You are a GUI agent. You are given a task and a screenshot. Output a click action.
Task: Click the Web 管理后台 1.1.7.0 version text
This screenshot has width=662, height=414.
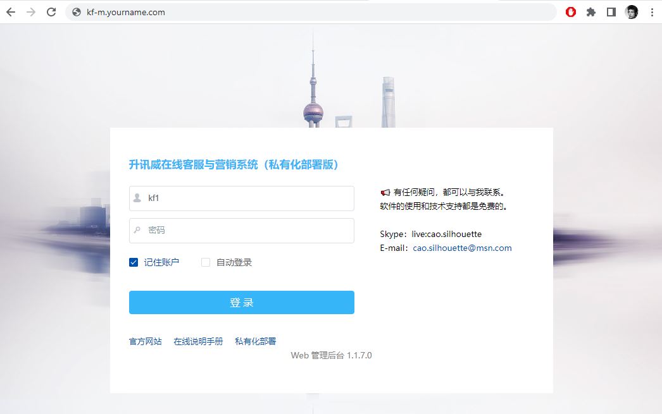click(x=332, y=355)
